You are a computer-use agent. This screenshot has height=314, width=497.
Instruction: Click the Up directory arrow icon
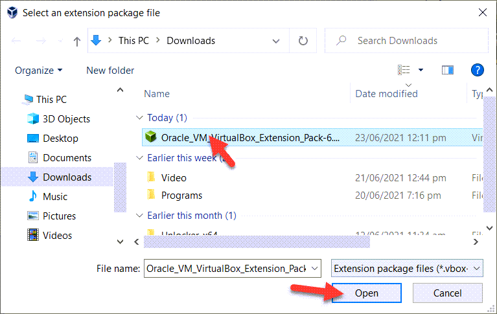point(77,41)
